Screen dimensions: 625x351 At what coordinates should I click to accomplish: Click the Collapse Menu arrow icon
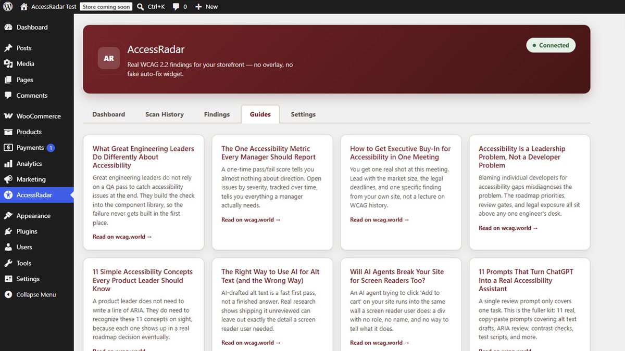click(x=8, y=294)
